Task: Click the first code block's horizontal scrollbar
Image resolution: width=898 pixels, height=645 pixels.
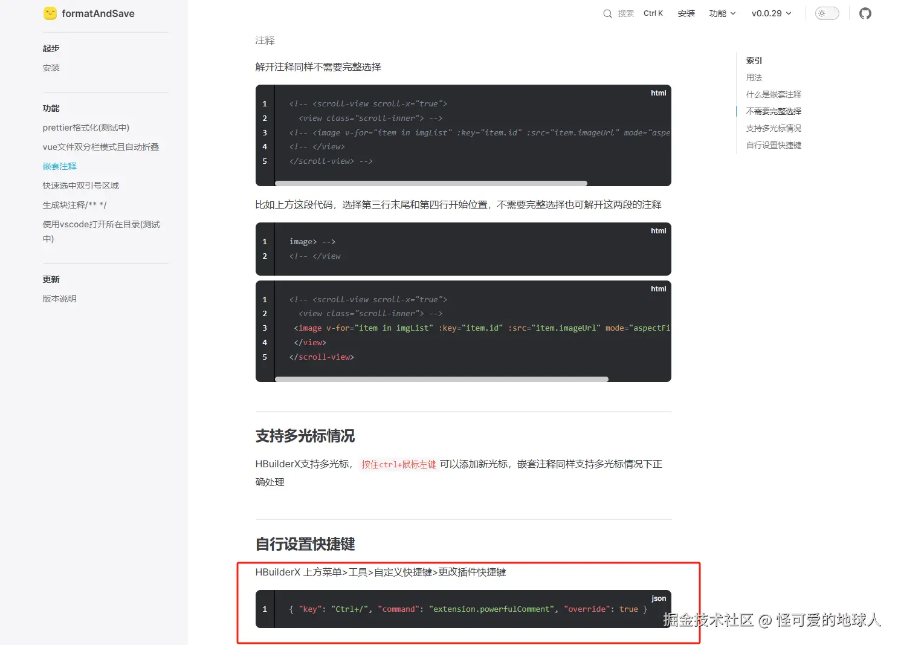Action: pos(431,183)
